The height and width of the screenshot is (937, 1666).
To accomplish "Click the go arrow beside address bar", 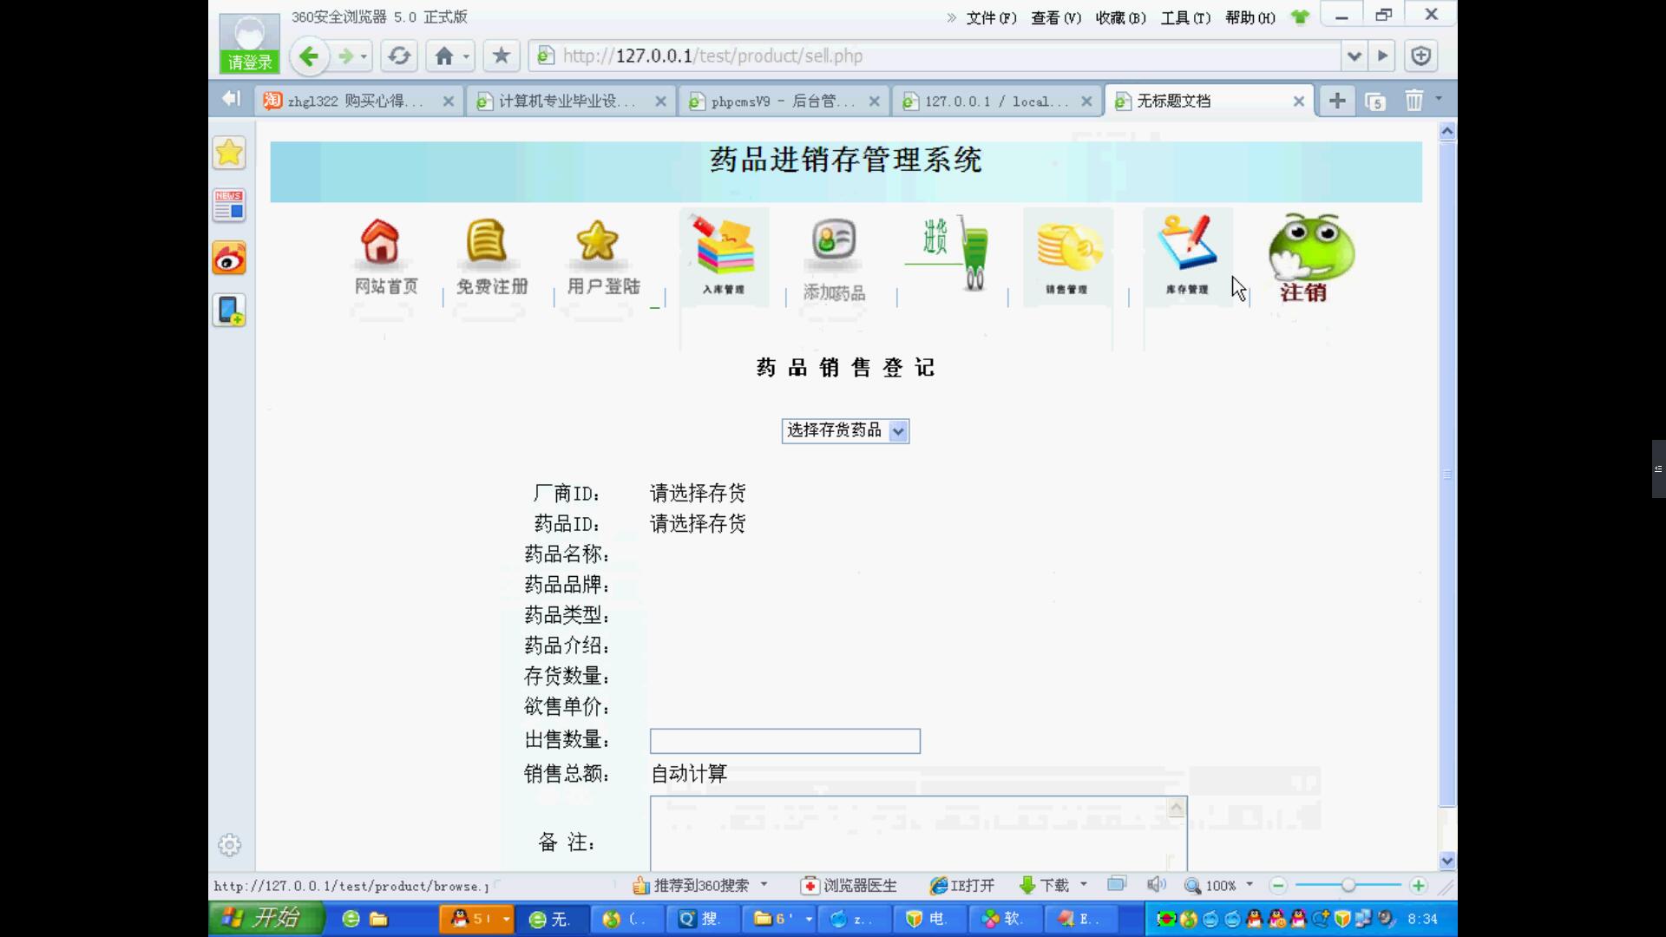I will coord(1382,56).
